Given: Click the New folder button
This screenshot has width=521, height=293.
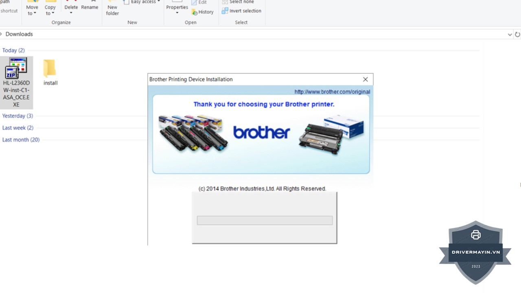Looking at the screenshot, I should click(x=112, y=8).
